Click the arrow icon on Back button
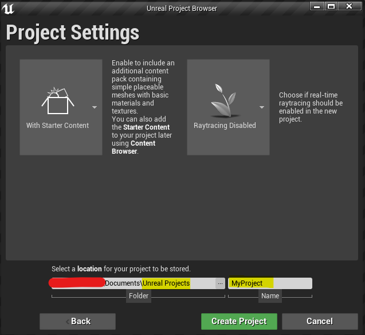This screenshot has width=365, height=335. (68, 321)
